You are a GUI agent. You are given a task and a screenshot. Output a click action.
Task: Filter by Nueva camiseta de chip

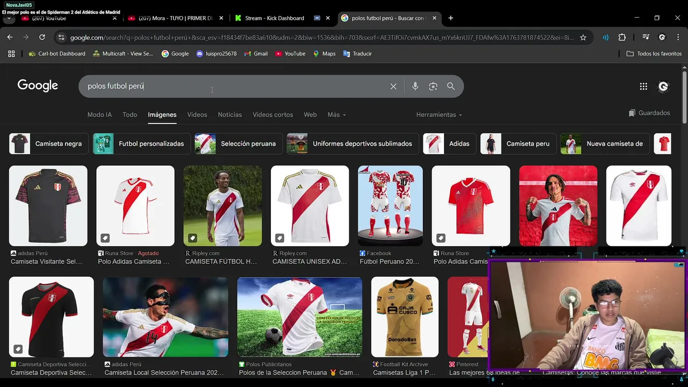coord(605,144)
